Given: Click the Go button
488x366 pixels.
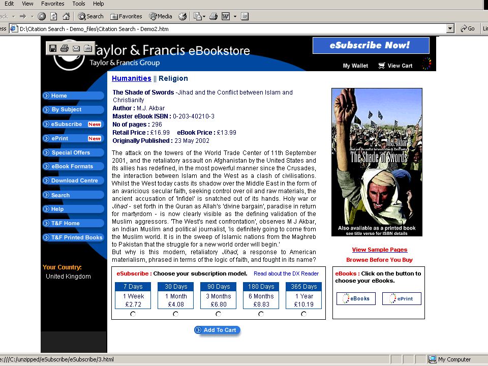Looking at the screenshot, I should tap(468, 28).
